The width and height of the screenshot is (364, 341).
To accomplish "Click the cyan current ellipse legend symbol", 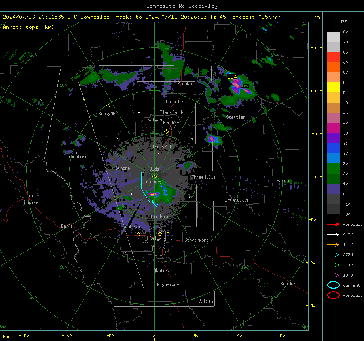I will point(333,285).
